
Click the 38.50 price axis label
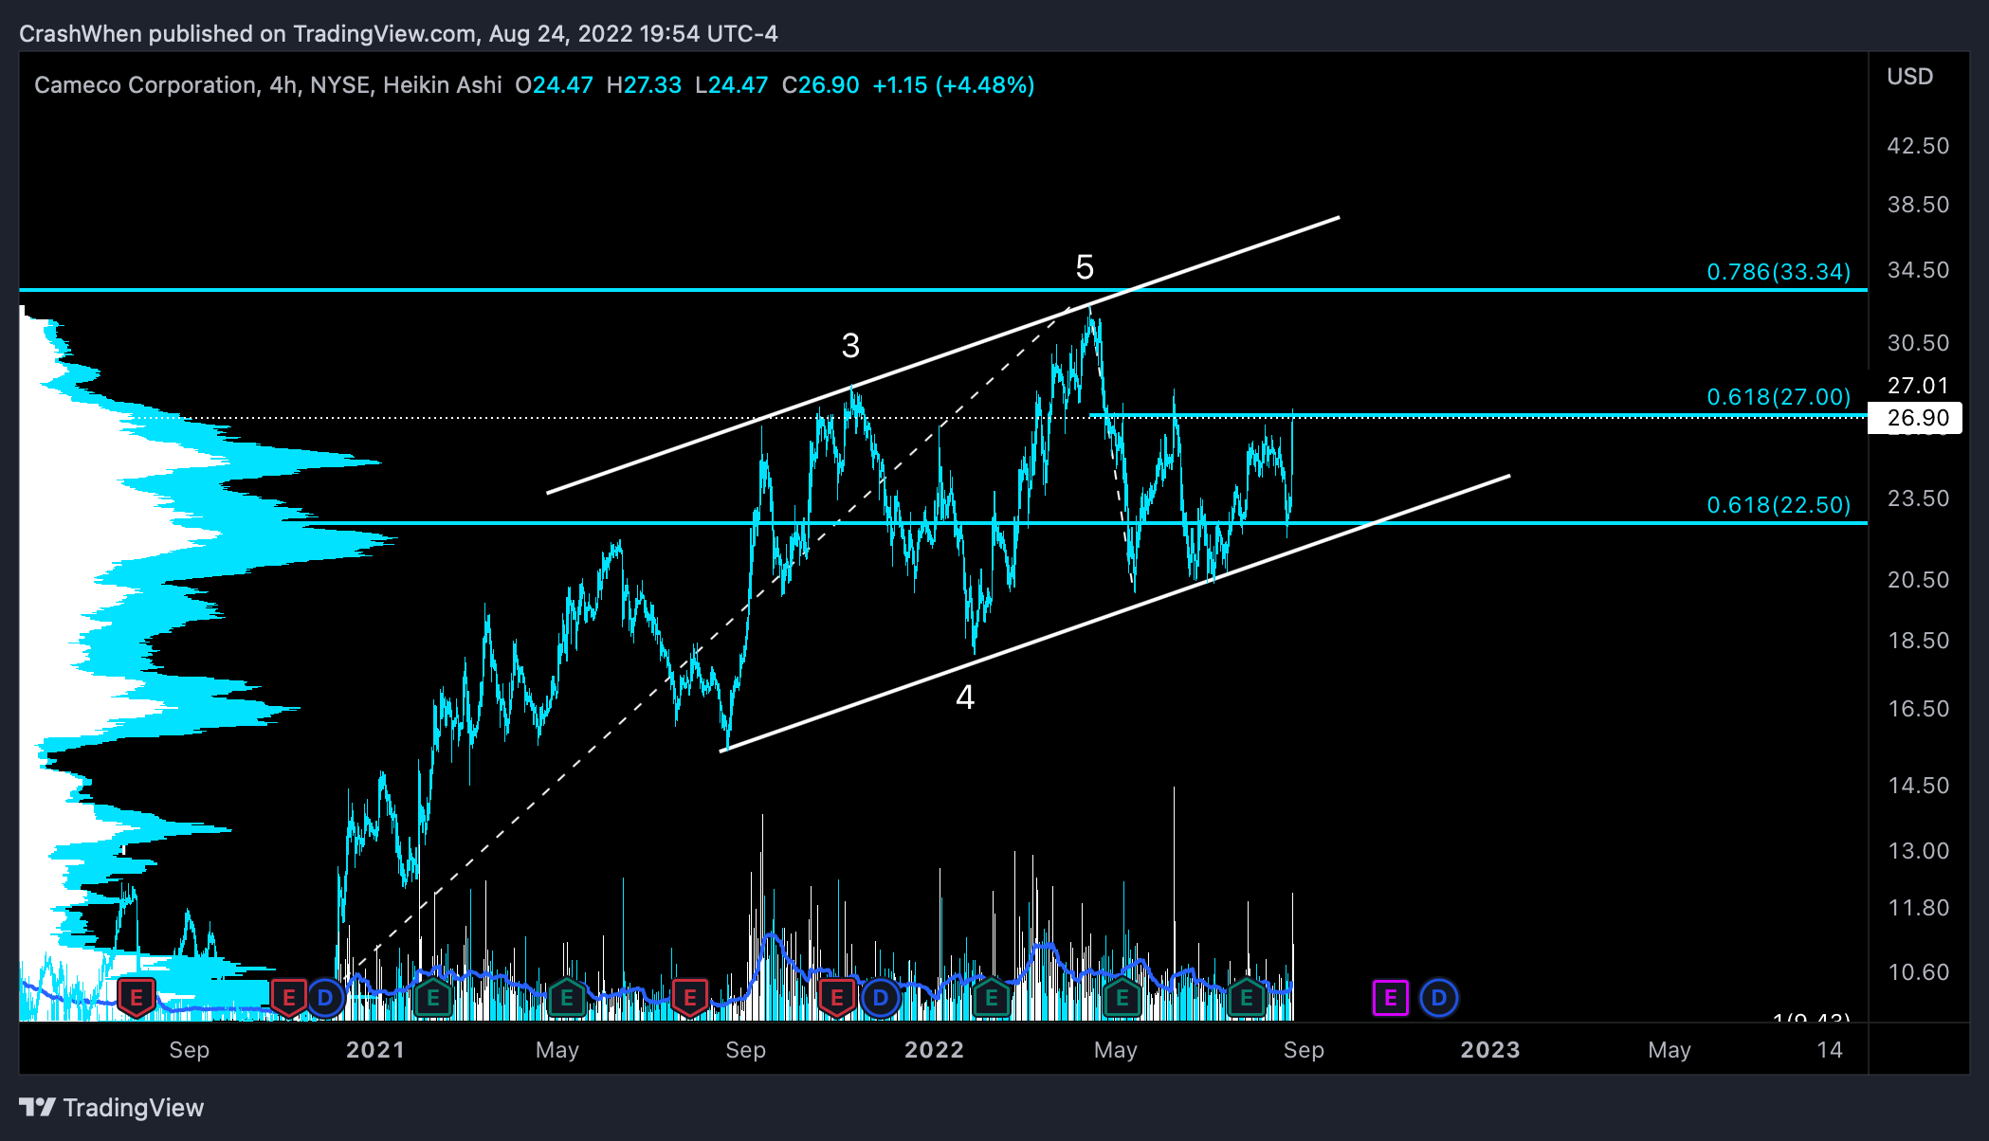tap(1918, 205)
